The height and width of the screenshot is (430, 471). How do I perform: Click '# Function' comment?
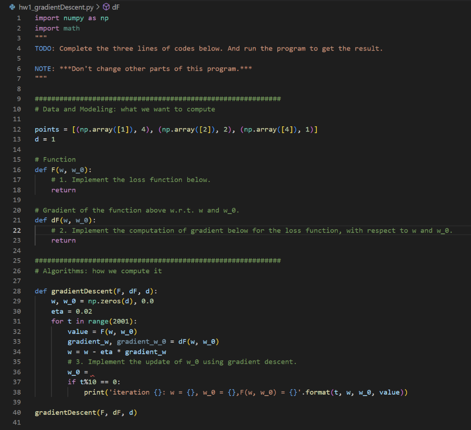pos(55,159)
